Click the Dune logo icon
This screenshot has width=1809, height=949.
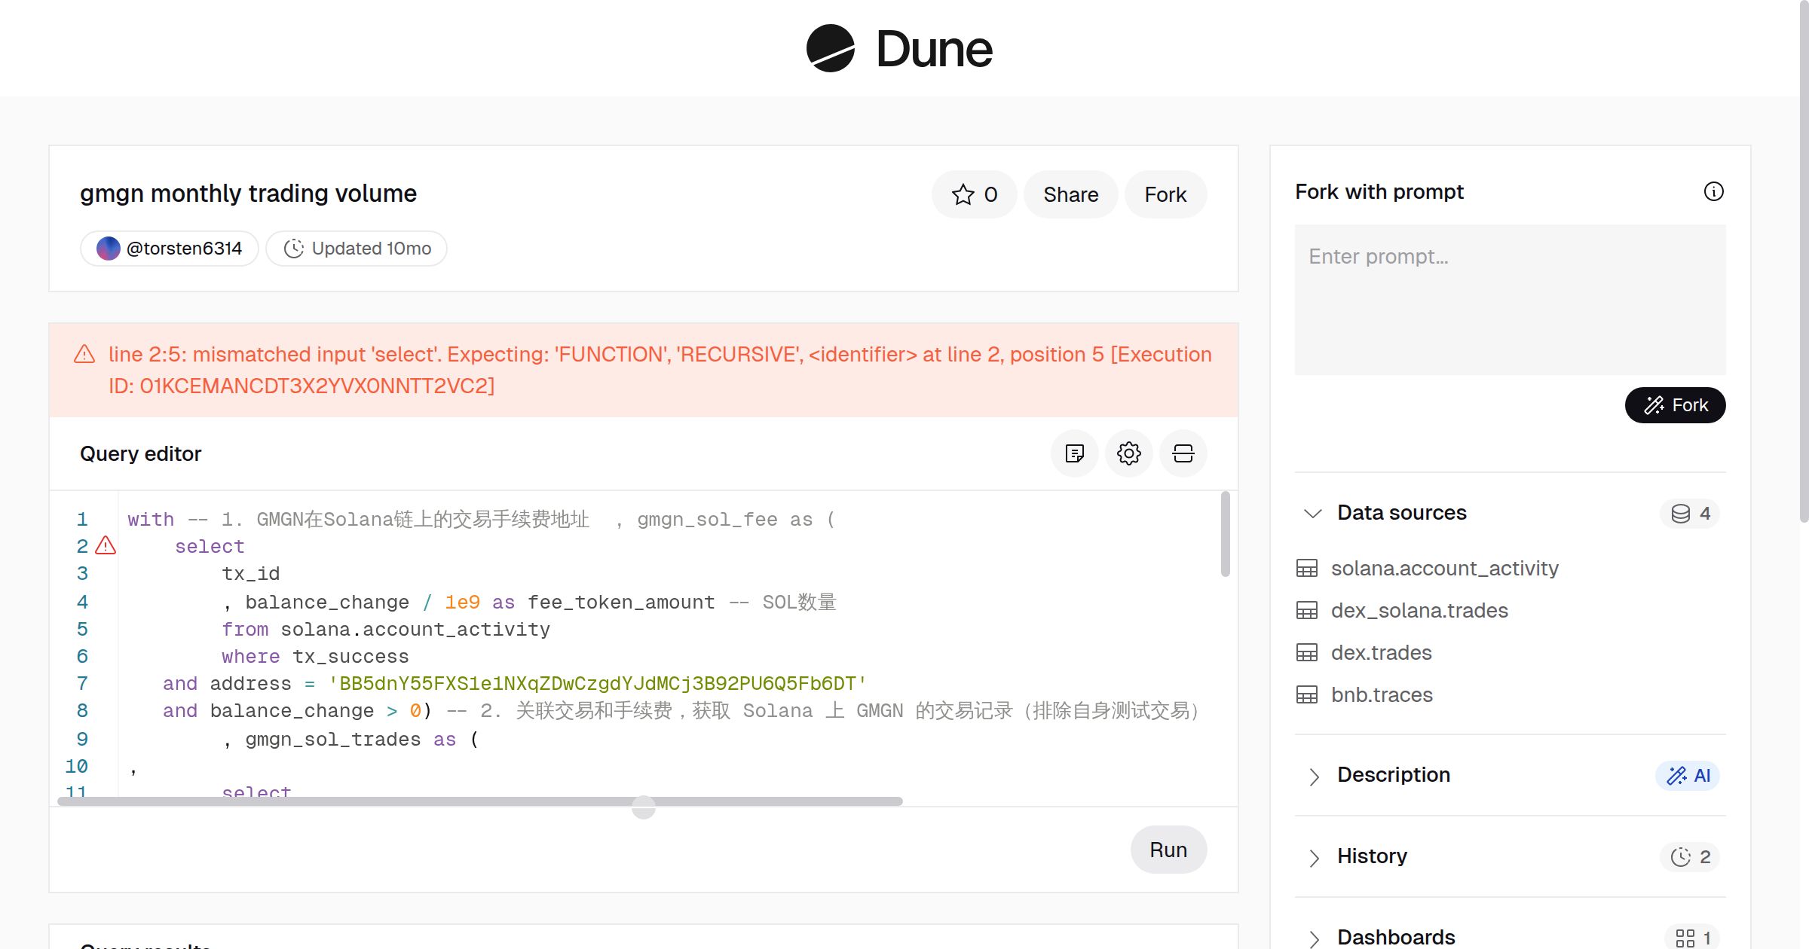tap(830, 48)
